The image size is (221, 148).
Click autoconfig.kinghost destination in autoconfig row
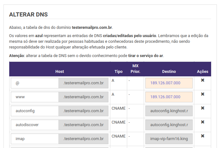(x=169, y=111)
